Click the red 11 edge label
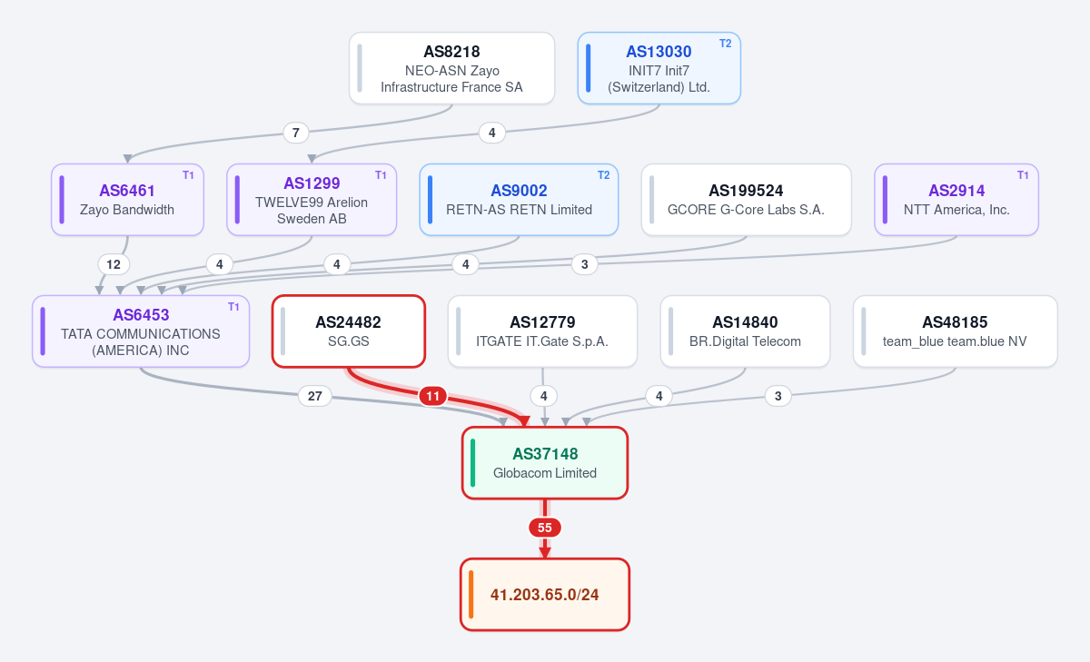The height and width of the screenshot is (662, 1090). tap(433, 396)
